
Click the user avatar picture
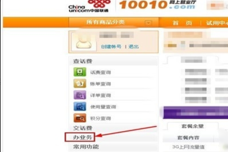[x=84, y=42]
